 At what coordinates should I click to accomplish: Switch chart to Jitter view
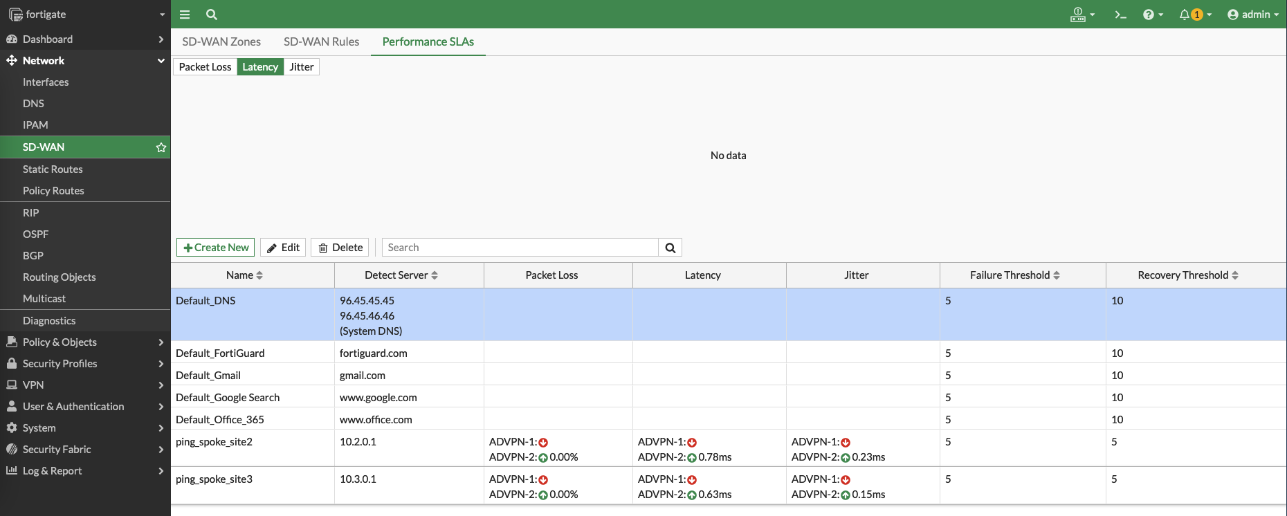click(301, 67)
